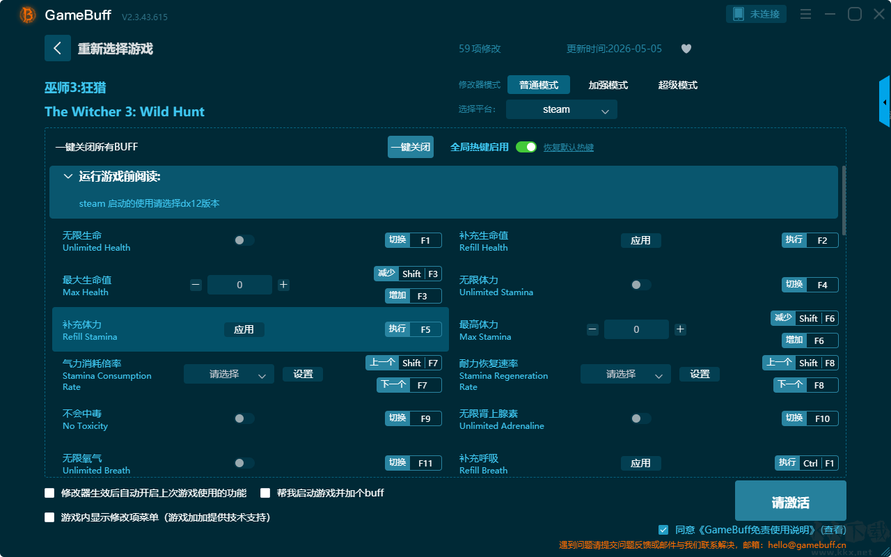Image resolution: width=891 pixels, height=557 pixels.
Task: Expand the blue side panel arrow
Action: (885, 102)
